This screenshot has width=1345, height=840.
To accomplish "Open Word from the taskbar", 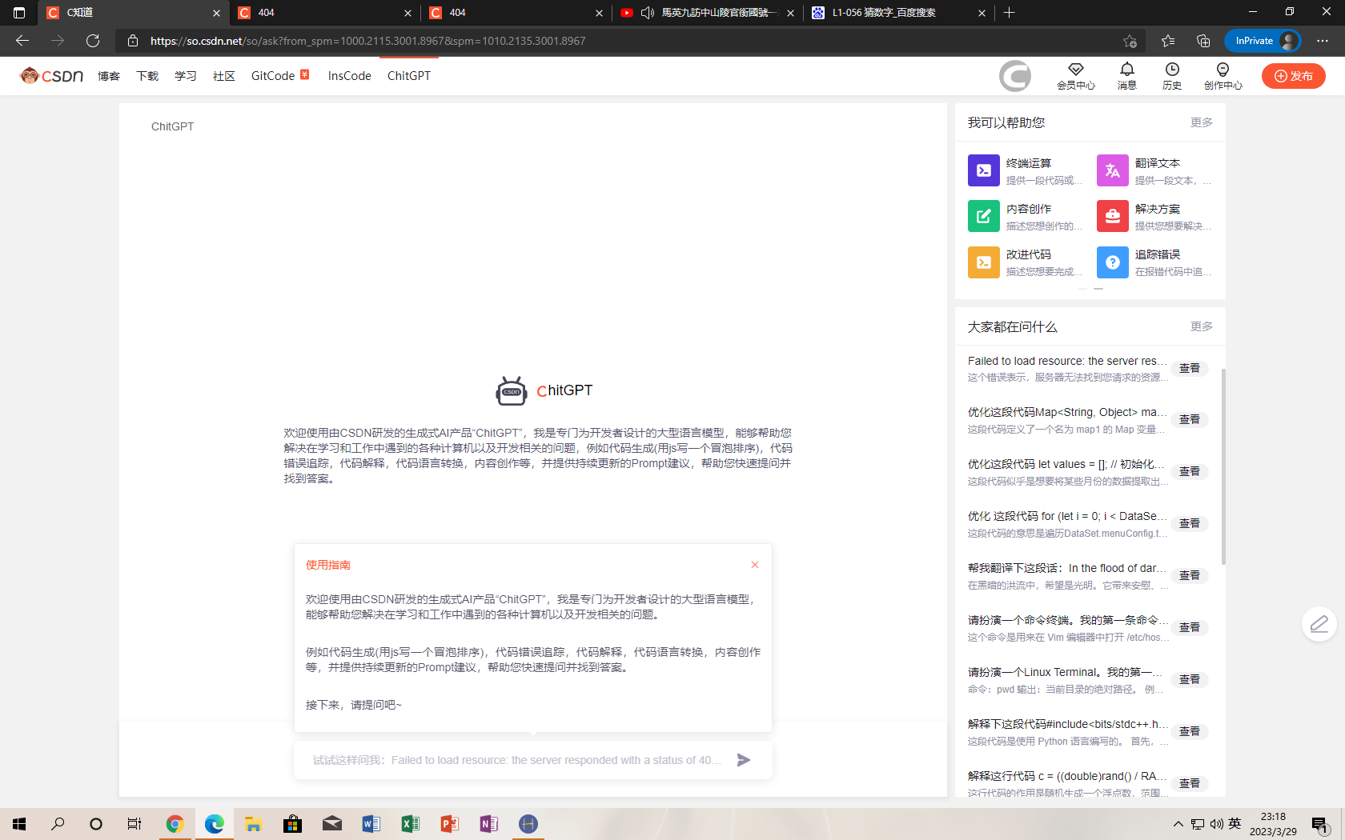I will [371, 824].
